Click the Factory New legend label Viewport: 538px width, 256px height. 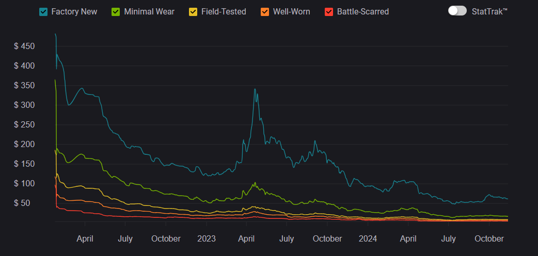click(x=74, y=11)
